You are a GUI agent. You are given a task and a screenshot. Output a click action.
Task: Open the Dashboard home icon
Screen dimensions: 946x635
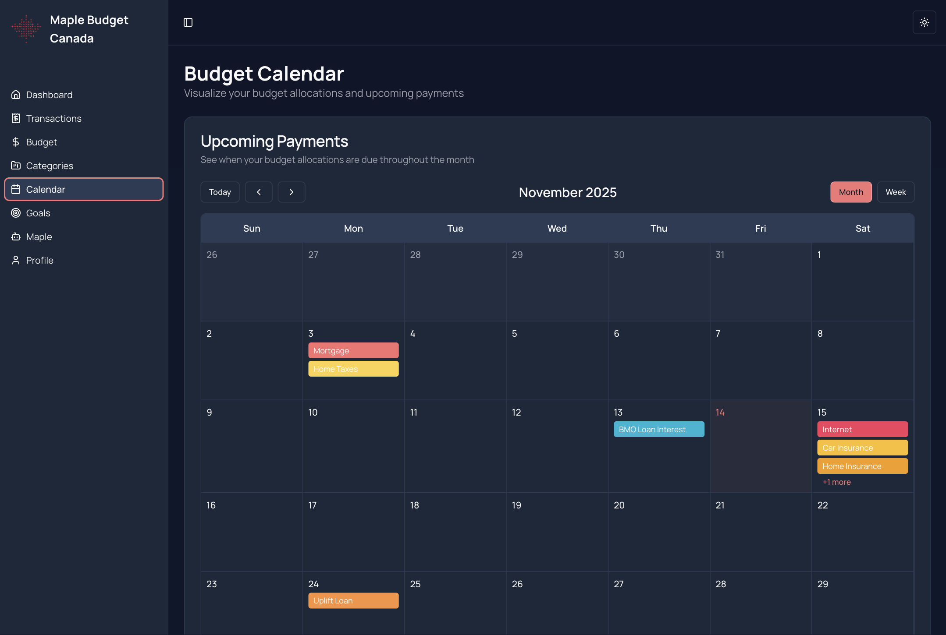(16, 95)
